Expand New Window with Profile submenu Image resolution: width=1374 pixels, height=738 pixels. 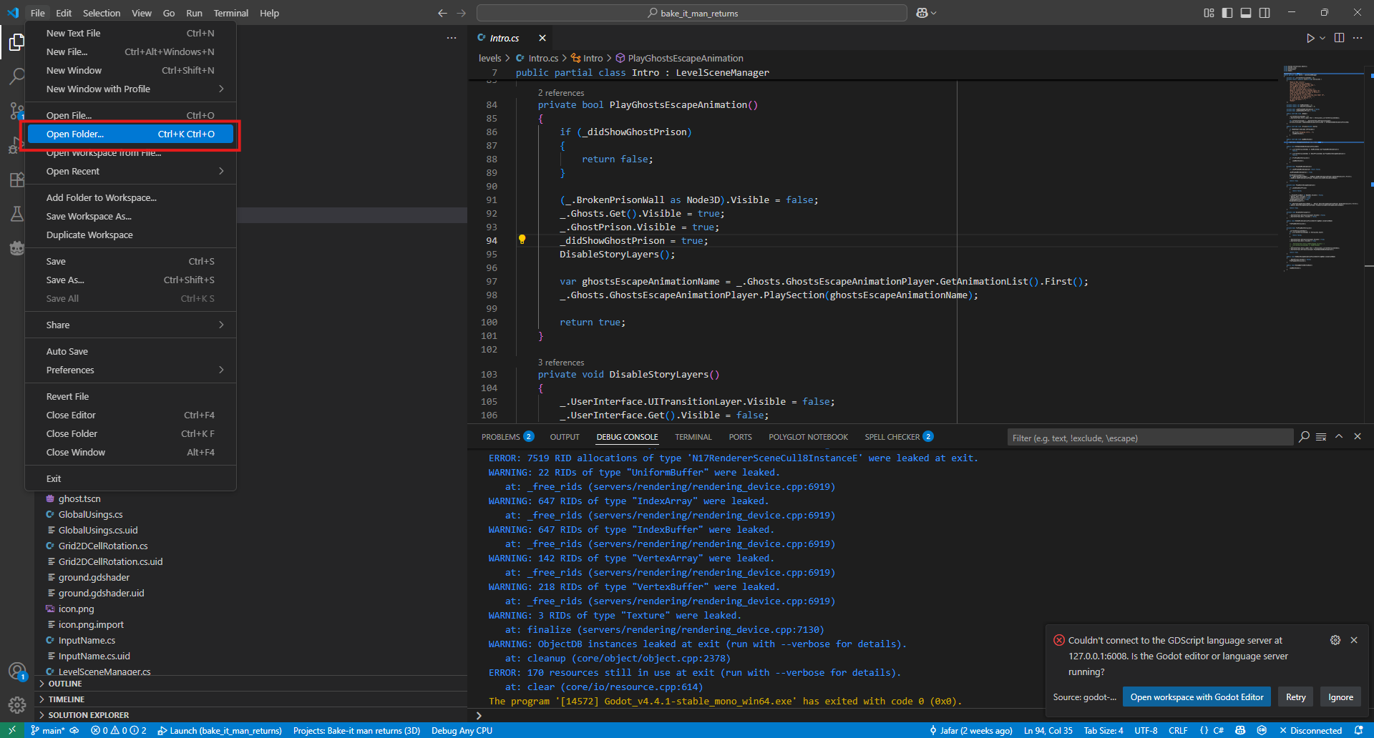[x=130, y=89]
